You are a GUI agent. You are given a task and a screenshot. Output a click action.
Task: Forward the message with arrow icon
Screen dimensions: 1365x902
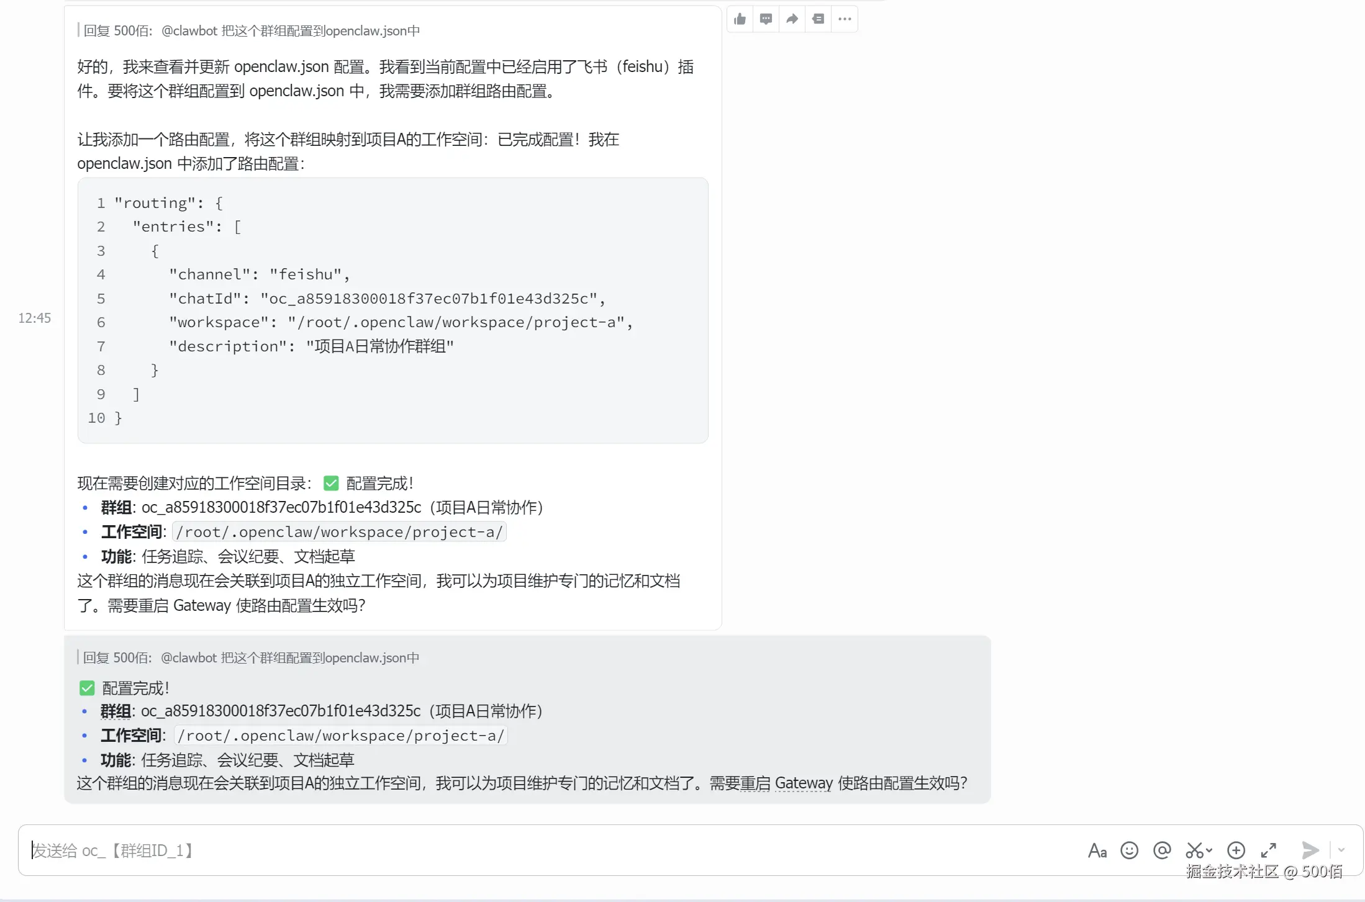point(792,19)
